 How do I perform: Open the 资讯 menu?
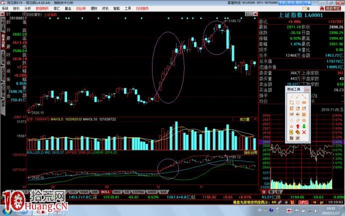point(105,9)
